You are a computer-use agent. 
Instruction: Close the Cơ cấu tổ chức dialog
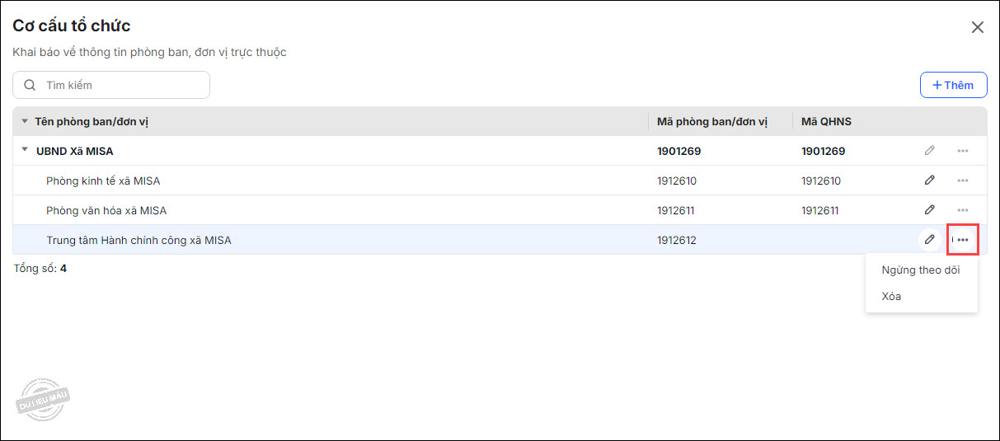tap(978, 27)
